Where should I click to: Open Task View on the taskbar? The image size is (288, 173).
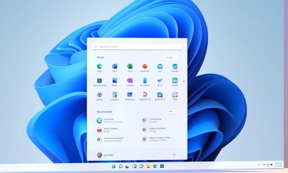(127, 166)
